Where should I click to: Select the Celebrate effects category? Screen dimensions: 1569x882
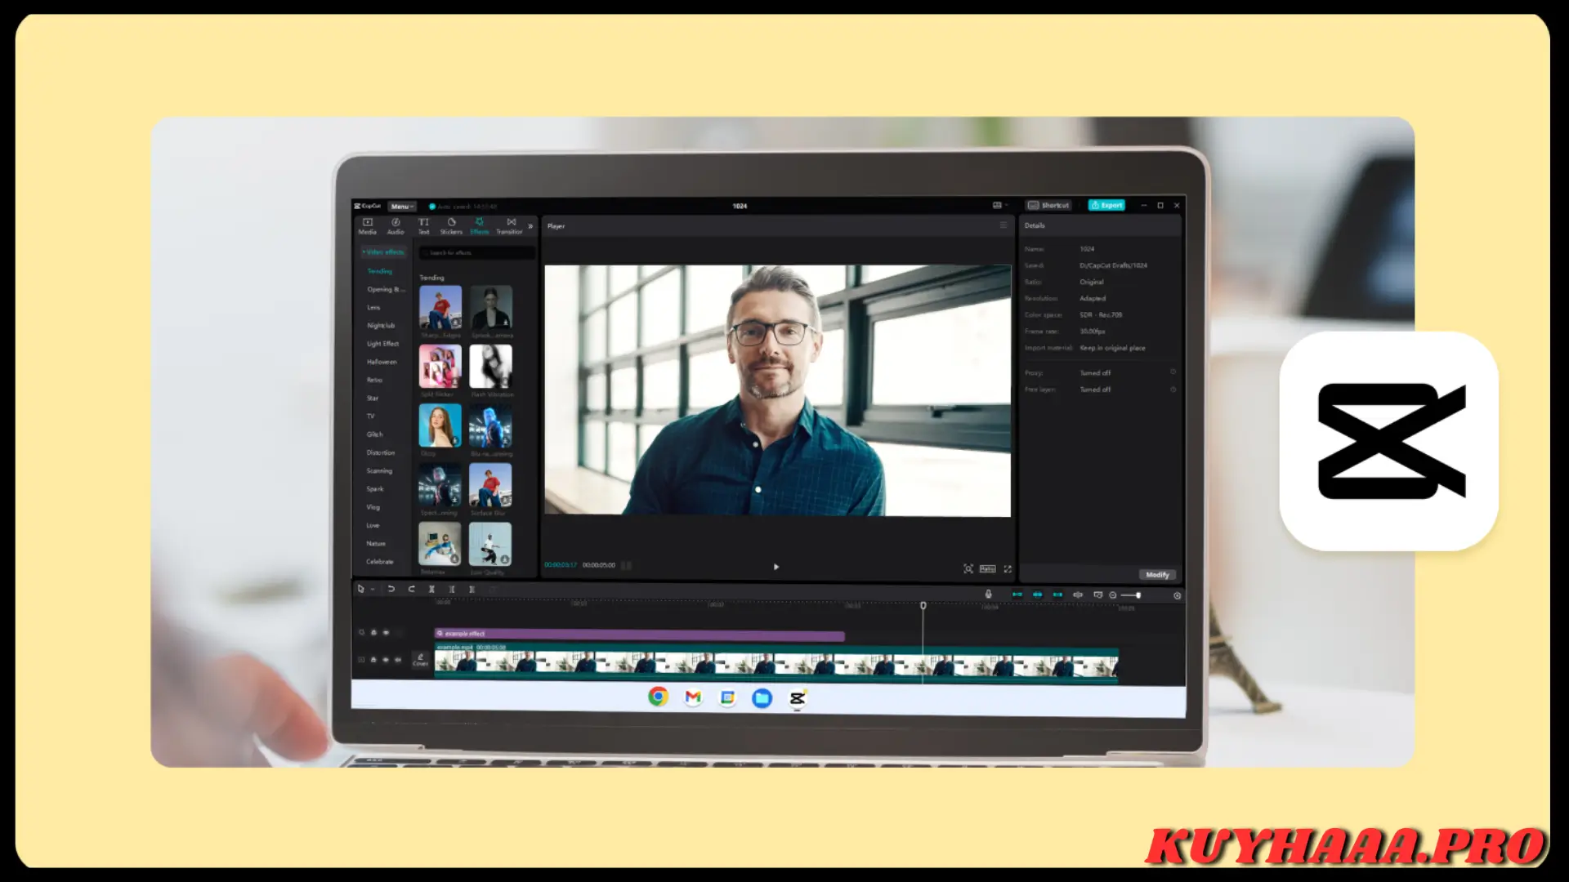(x=380, y=562)
